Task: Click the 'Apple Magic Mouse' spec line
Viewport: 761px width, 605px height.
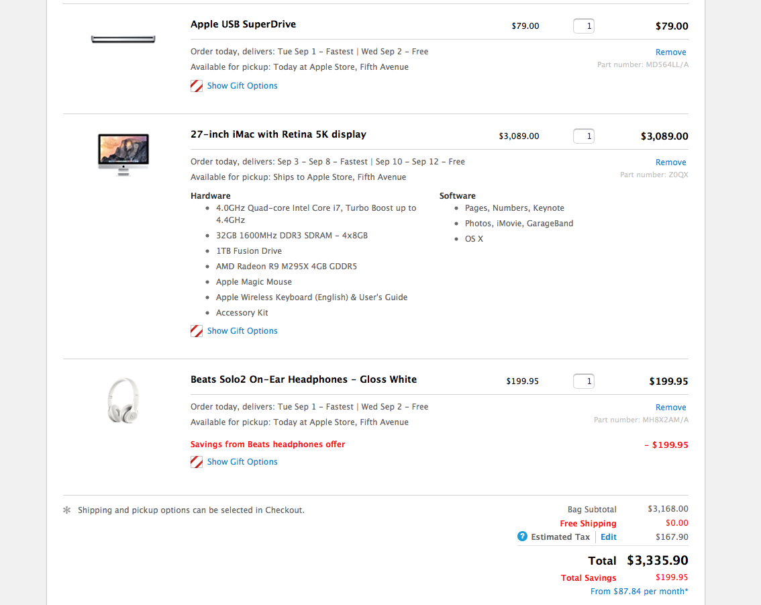Action: click(254, 282)
